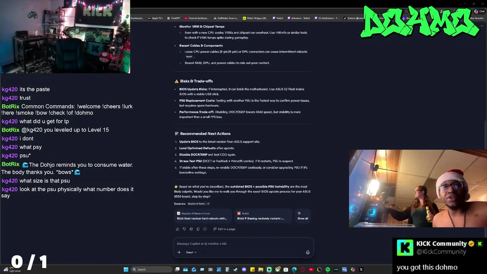Copy the response with the copy icon
Screen dimensions: 487x274
coord(198,229)
